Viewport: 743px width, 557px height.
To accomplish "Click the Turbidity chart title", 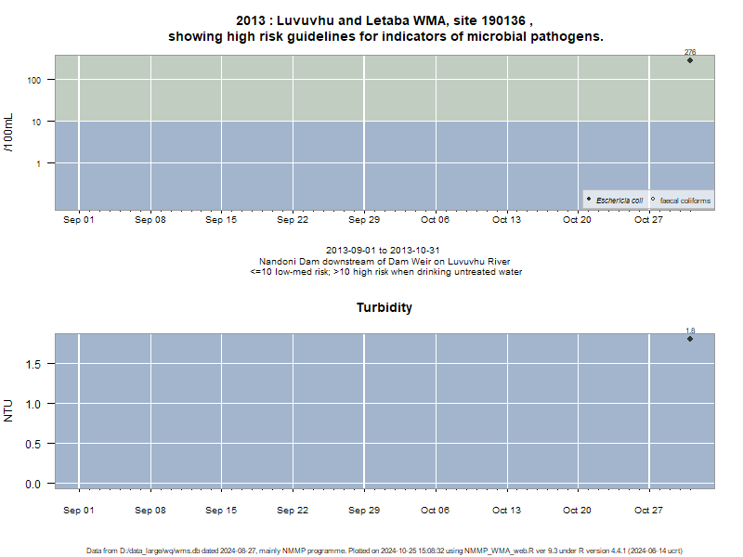I will point(385,308).
